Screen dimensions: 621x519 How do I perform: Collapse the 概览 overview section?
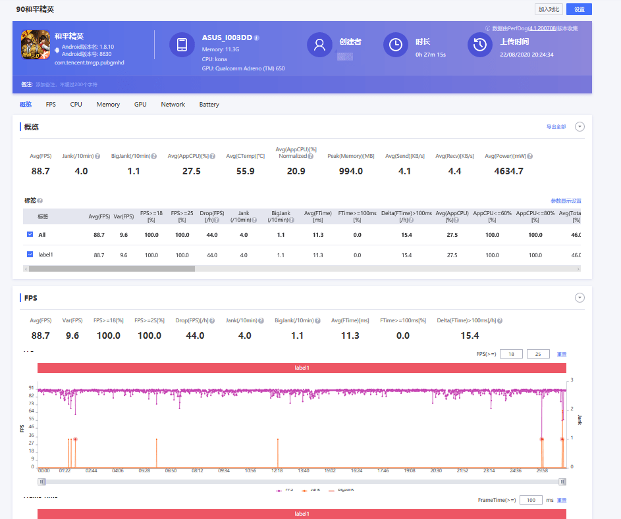[580, 126]
